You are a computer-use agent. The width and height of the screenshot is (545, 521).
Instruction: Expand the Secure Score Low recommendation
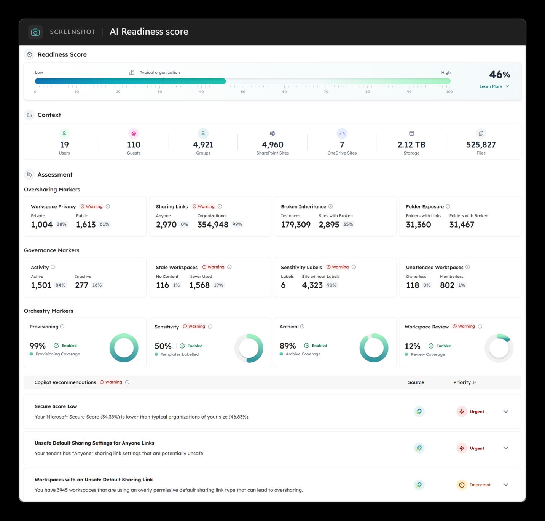[x=506, y=411]
